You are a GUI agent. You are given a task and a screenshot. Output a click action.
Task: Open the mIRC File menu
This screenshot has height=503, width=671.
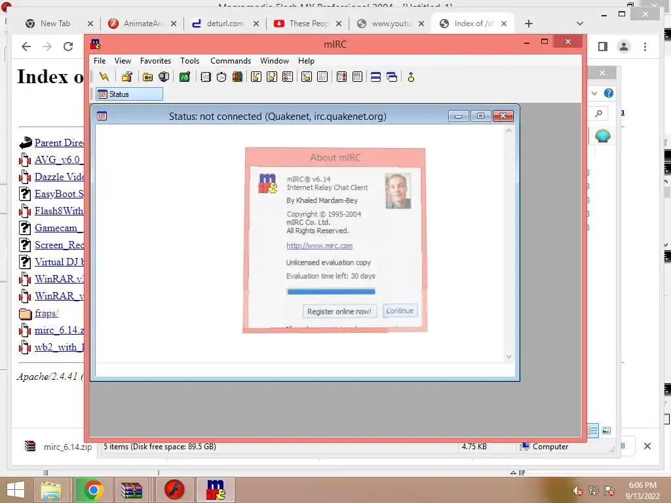tap(100, 61)
